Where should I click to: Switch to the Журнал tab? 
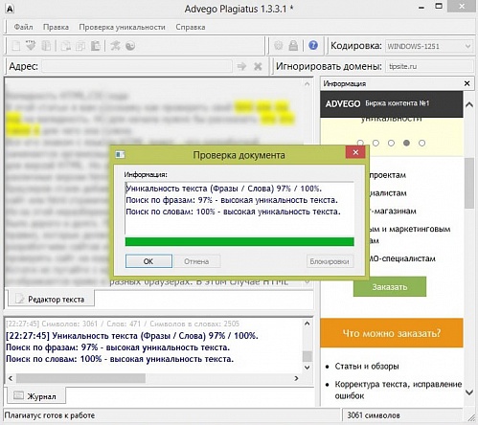(36, 396)
